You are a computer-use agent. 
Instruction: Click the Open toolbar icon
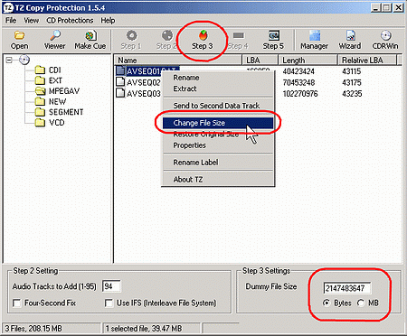point(19,35)
